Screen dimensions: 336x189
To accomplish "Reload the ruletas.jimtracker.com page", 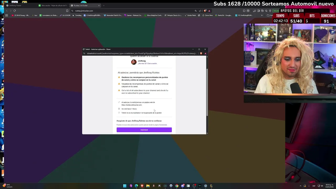I will 15,11.
